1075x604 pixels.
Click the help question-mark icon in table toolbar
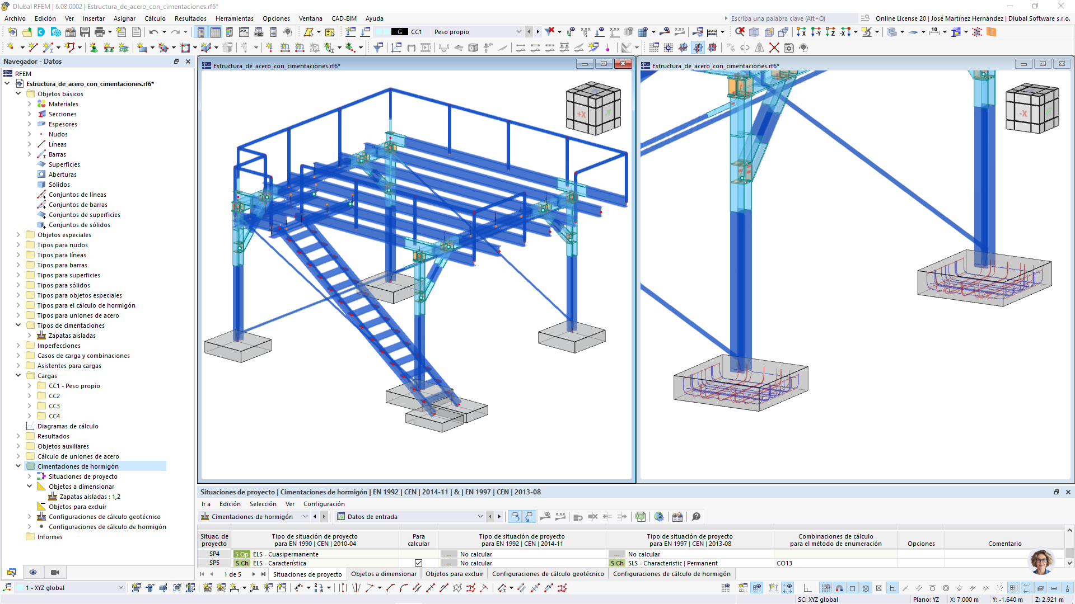point(696,517)
